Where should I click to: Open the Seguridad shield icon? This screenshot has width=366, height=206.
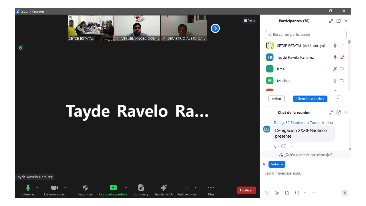coord(85,188)
